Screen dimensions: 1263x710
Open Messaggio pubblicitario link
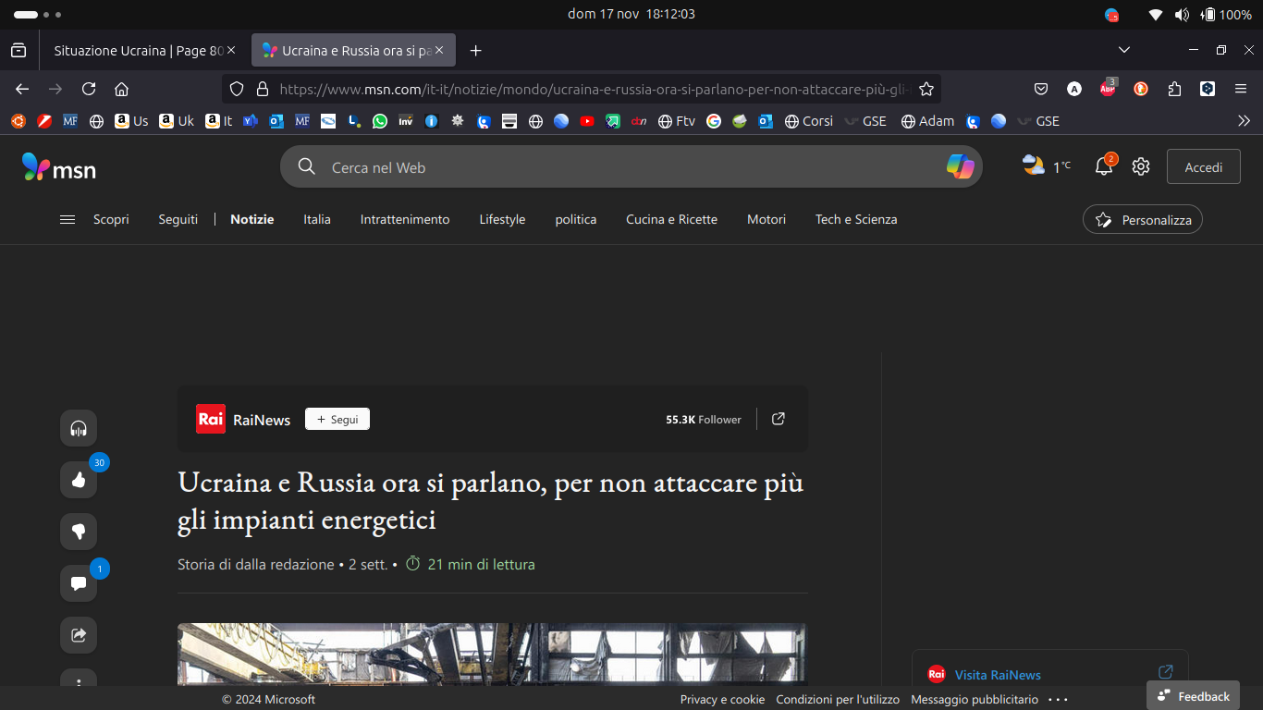click(x=975, y=699)
